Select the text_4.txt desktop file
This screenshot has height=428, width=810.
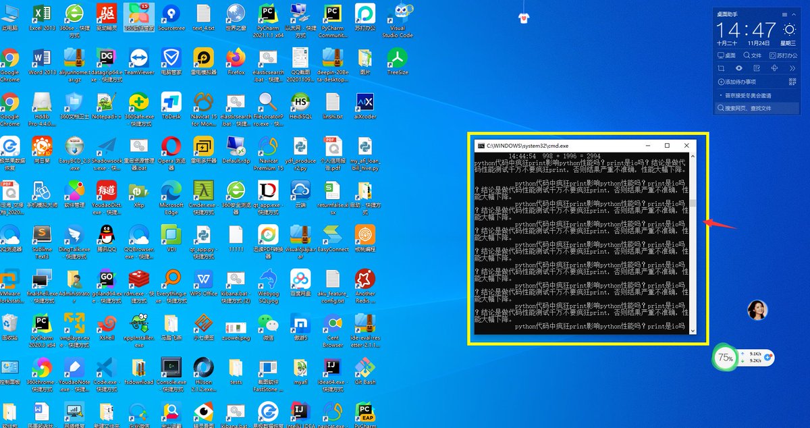point(204,18)
